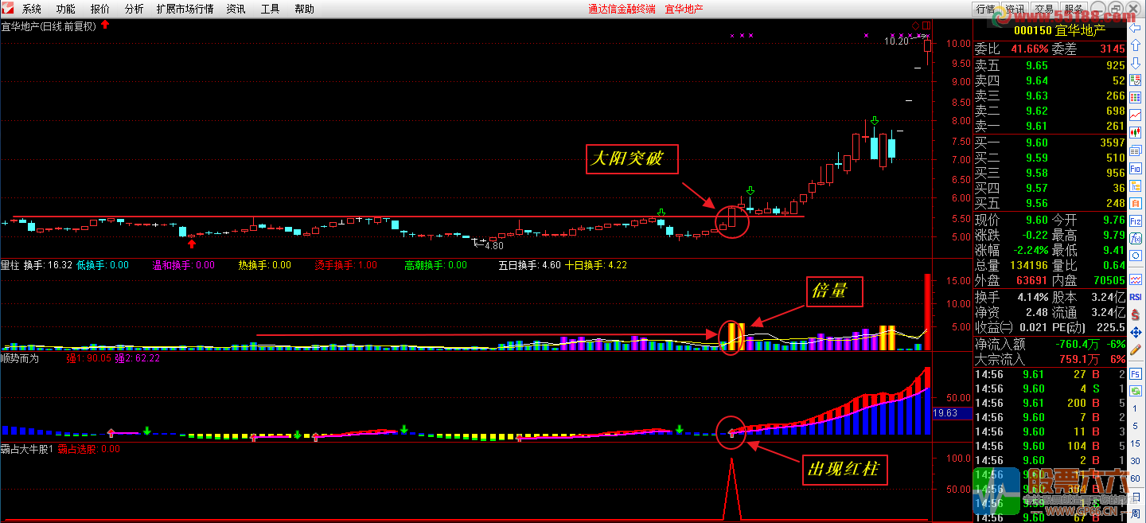Open the 帮助 menu

click(304, 9)
